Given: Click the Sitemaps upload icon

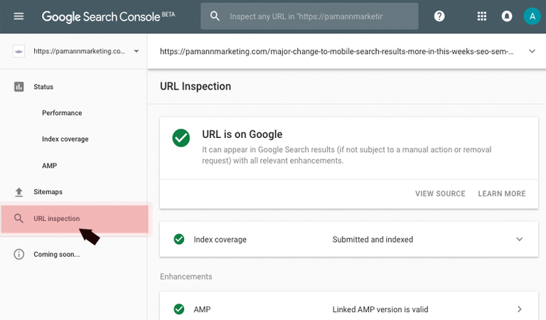Looking at the screenshot, I should click(18, 192).
